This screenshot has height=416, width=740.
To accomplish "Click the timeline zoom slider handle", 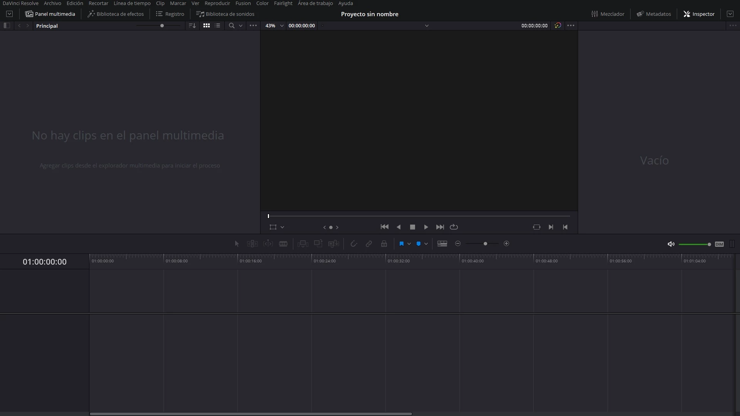I will click(x=485, y=244).
